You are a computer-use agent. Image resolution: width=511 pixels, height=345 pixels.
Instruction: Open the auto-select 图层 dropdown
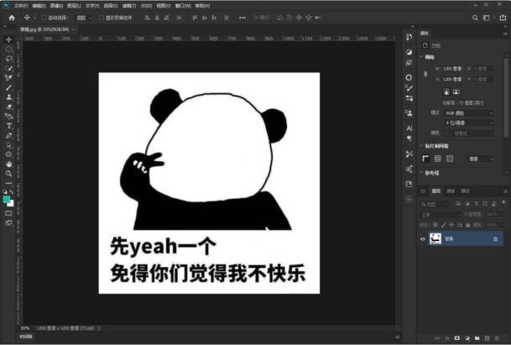tap(84, 18)
